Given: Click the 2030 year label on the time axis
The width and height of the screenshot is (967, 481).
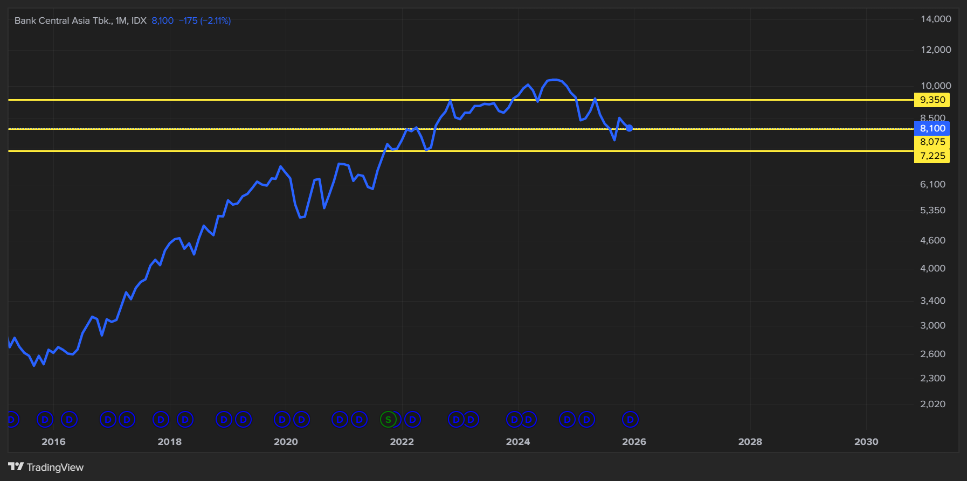Looking at the screenshot, I should tap(866, 442).
